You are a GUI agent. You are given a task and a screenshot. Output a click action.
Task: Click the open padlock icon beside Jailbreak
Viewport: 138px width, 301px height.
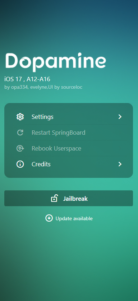pyautogui.click(x=55, y=198)
